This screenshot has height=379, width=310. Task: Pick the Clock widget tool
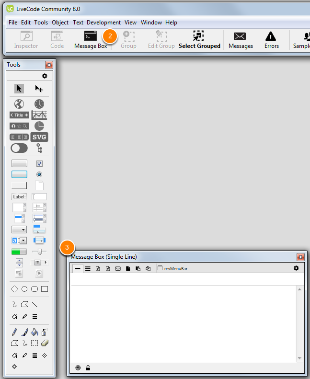(39, 104)
